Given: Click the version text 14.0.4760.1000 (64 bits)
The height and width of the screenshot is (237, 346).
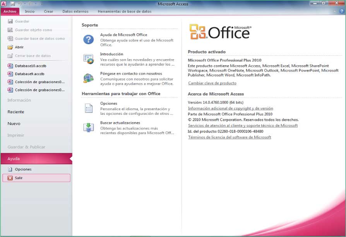Looking at the screenshot, I should [x=216, y=102].
